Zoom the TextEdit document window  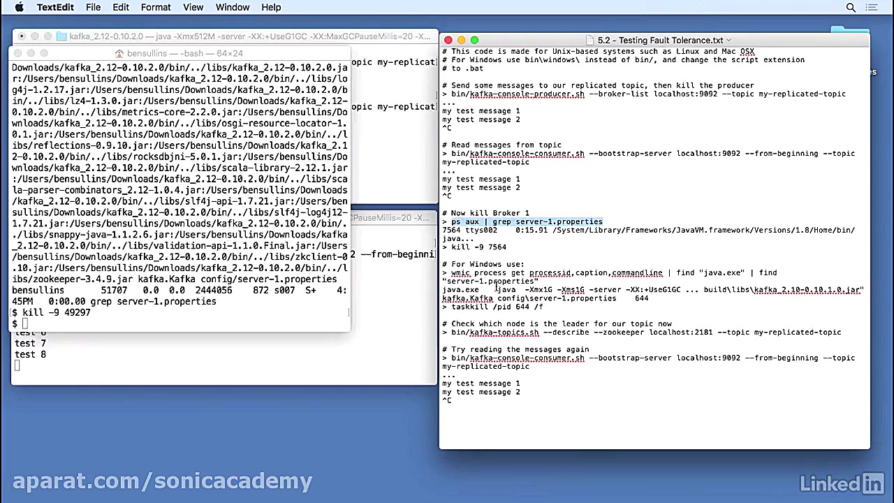click(x=475, y=41)
